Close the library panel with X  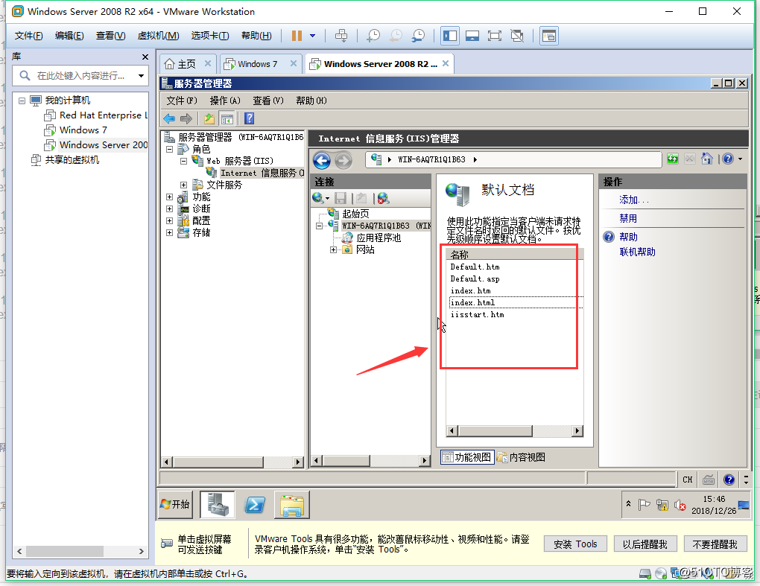pyautogui.click(x=145, y=57)
